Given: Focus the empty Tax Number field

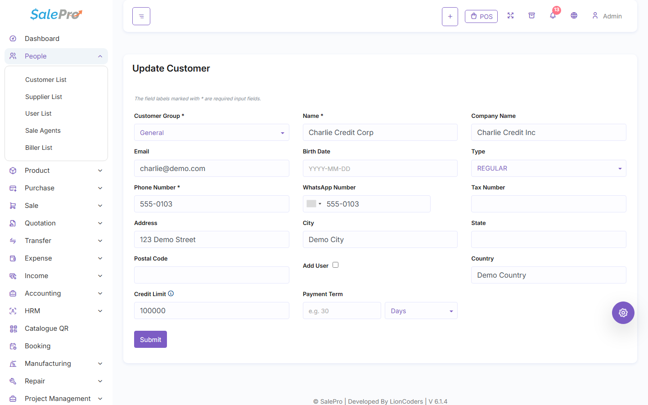Looking at the screenshot, I should [549, 204].
